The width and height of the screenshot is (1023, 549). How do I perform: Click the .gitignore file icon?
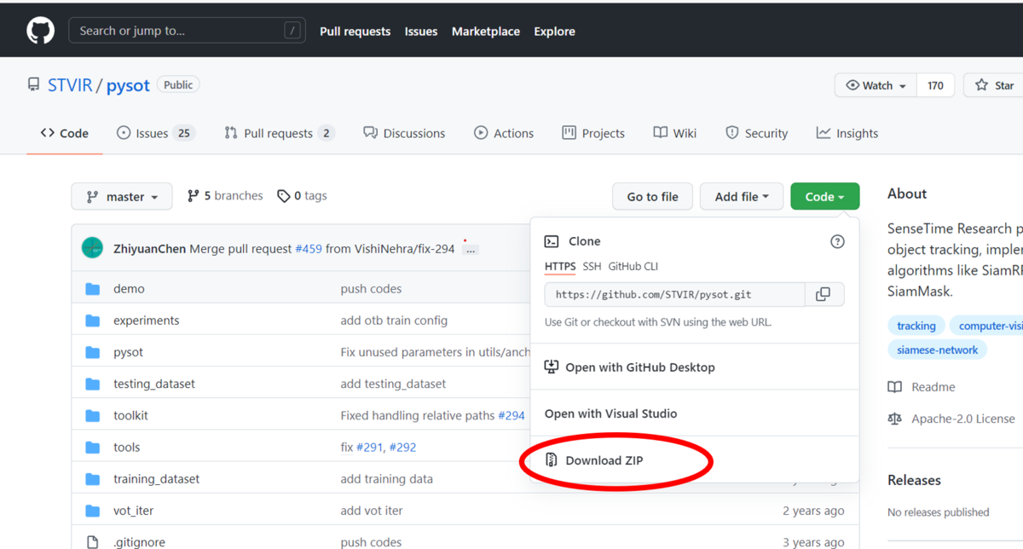(93, 541)
